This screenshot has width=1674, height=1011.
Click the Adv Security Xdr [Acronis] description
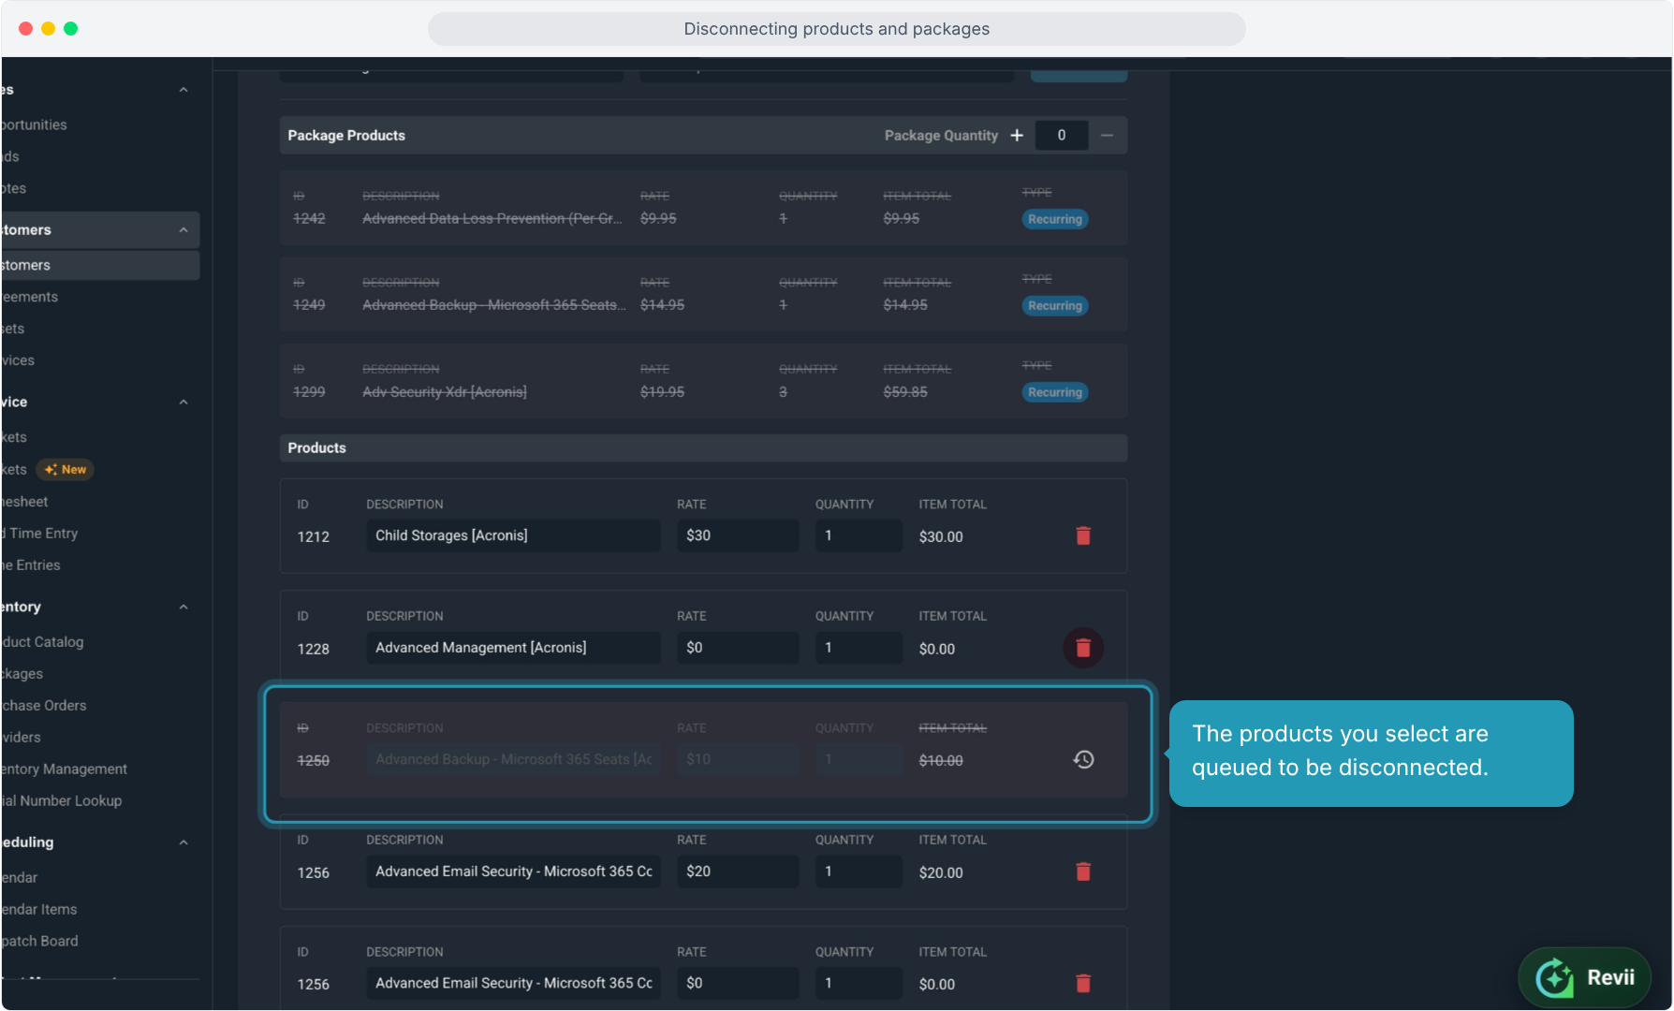[445, 392]
